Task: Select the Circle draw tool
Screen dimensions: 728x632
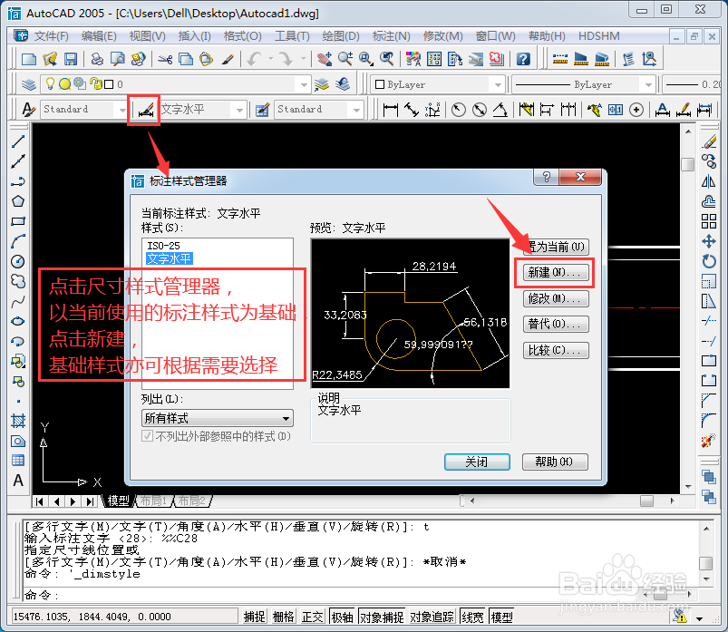Action: 17,261
